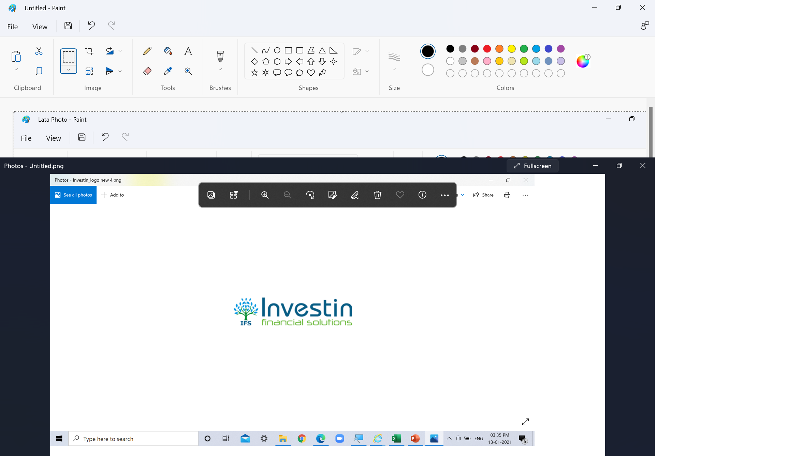The height and width of the screenshot is (456, 803).
Task: Pick the red color swatch
Action: pos(487,49)
